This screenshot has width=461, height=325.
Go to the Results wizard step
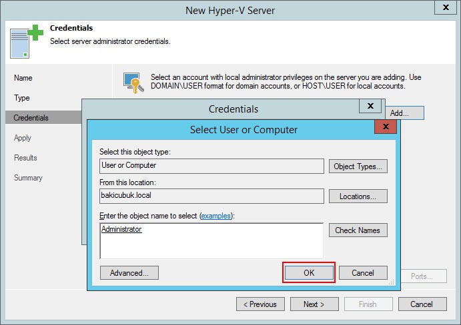(25, 158)
